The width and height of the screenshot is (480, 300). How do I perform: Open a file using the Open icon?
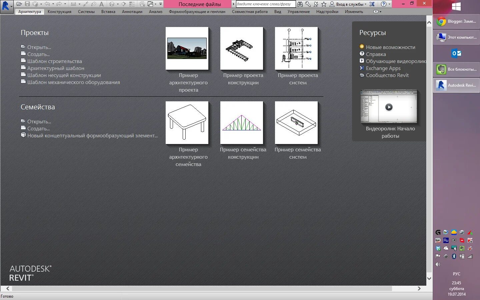pyautogui.click(x=19, y=3)
